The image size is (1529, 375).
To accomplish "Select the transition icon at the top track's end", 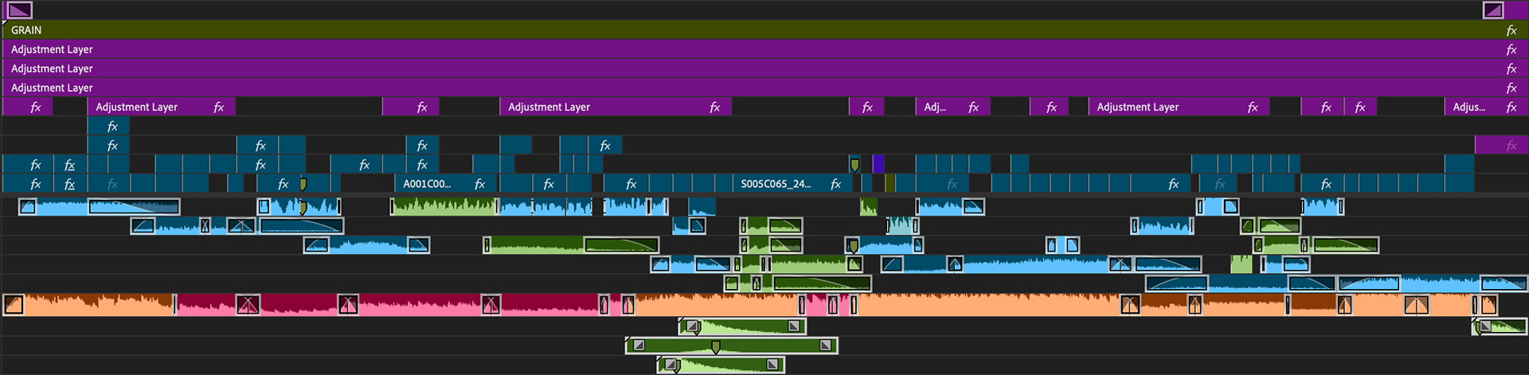I will coord(1493,10).
